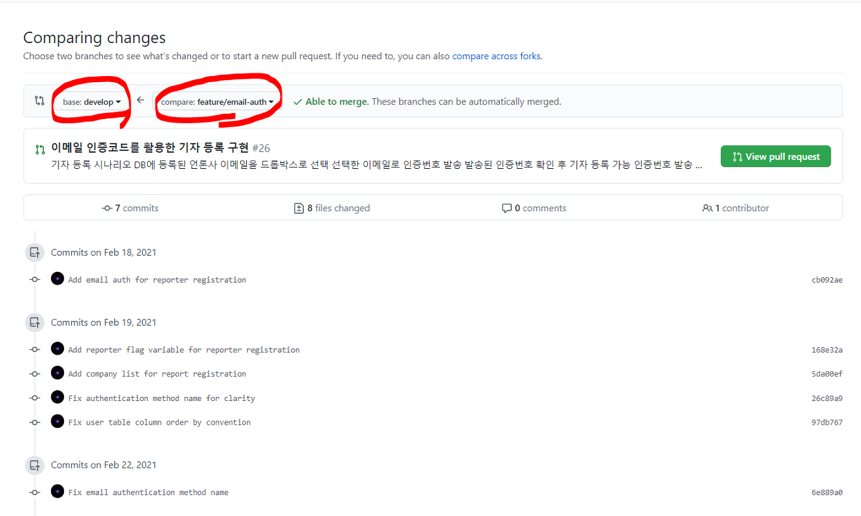Viewport: 861px width, 516px height.
Task: Open commit Fix email authentication method name
Action: (148, 492)
